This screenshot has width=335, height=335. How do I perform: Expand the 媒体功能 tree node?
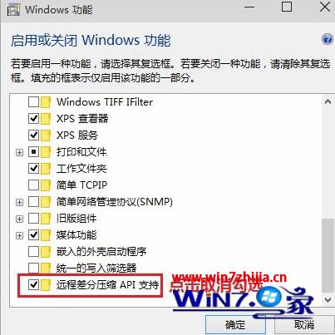click(19, 235)
